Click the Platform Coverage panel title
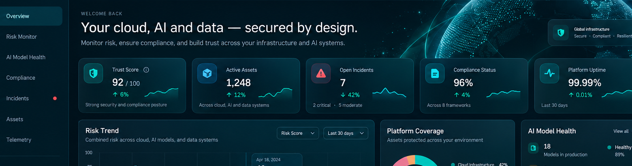The image size is (632, 166). (x=415, y=131)
